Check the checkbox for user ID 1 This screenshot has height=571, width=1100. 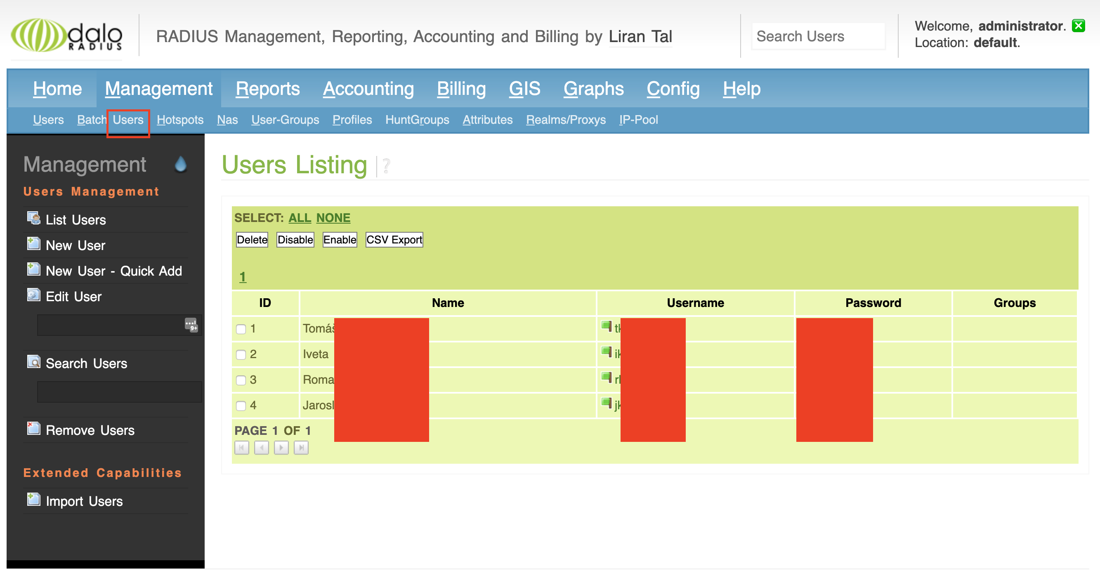coord(241,329)
